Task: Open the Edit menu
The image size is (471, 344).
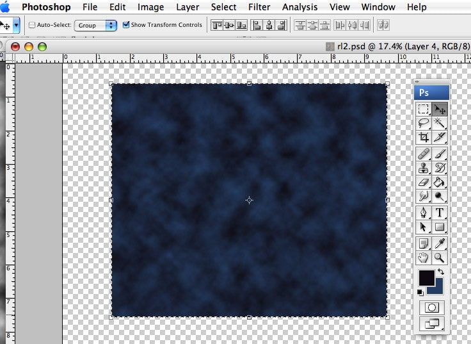Action: click(118, 7)
